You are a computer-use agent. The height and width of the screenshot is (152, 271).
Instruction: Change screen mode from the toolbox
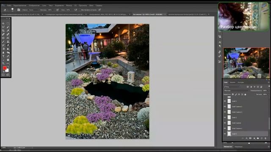coord(8,75)
